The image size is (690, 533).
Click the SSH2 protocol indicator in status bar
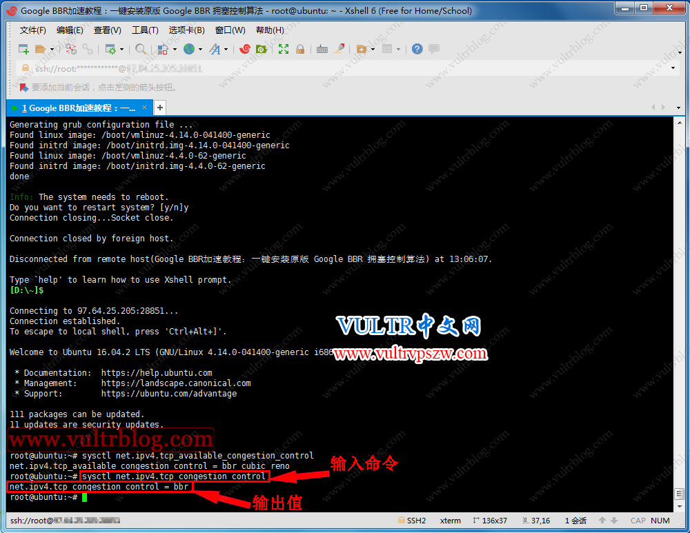412,521
